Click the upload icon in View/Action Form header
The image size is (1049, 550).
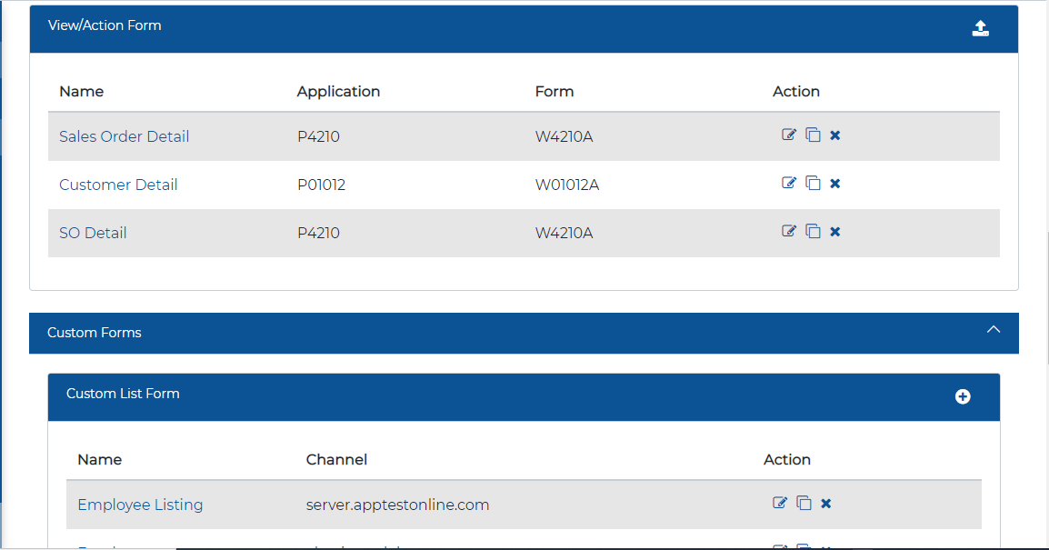pos(980,28)
